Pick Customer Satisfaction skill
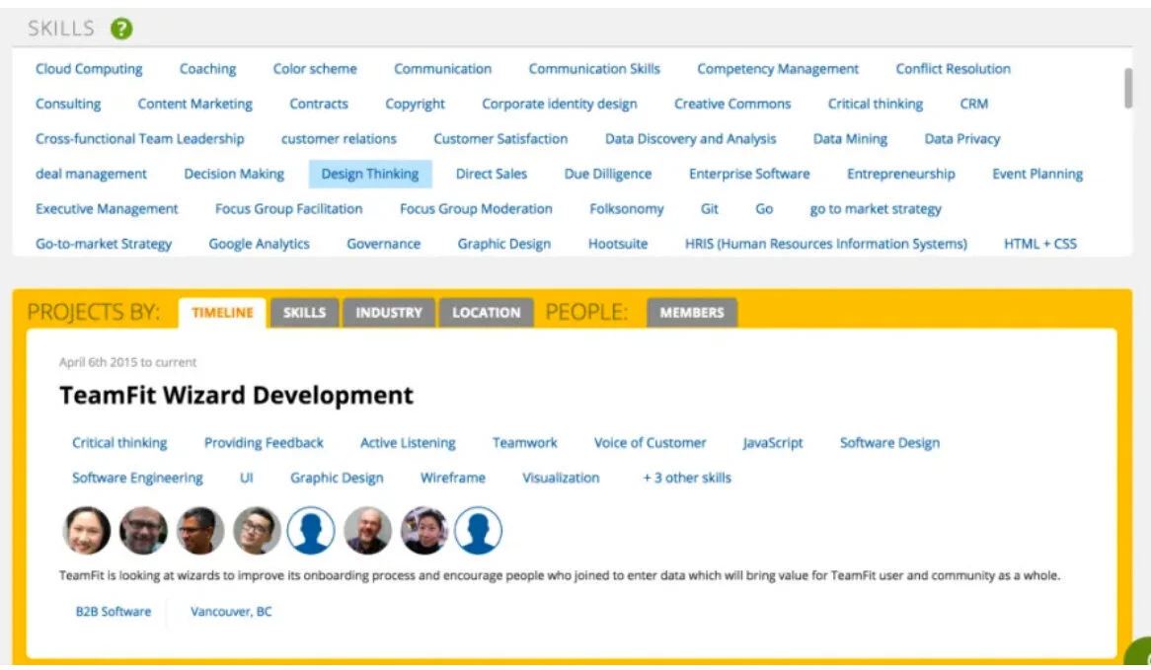 500,139
